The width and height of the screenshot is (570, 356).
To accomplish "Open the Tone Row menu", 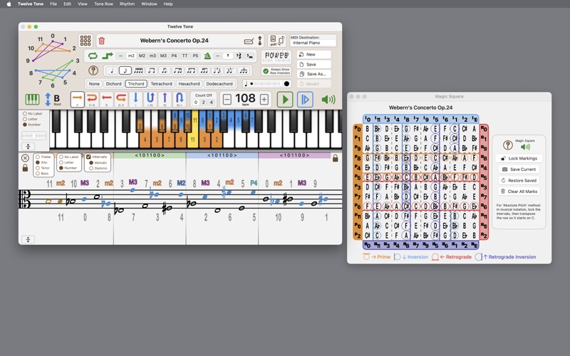I will click(103, 4).
